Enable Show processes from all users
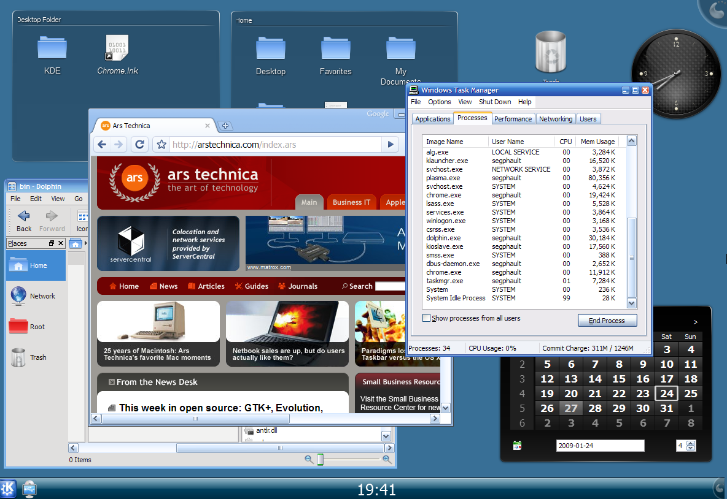This screenshot has height=499, width=727. (x=426, y=318)
